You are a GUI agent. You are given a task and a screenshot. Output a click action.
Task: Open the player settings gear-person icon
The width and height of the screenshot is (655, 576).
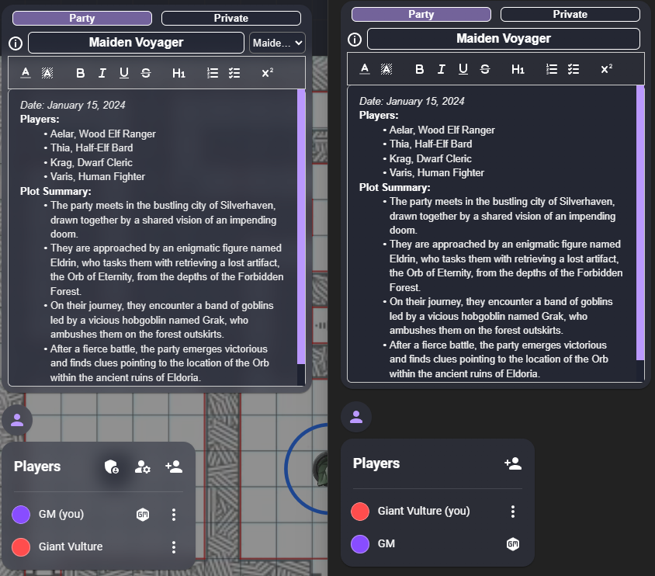[x=143, y=467]
